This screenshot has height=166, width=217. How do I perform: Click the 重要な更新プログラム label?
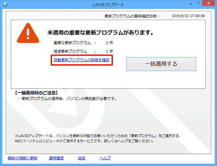(x=72, y=43)
